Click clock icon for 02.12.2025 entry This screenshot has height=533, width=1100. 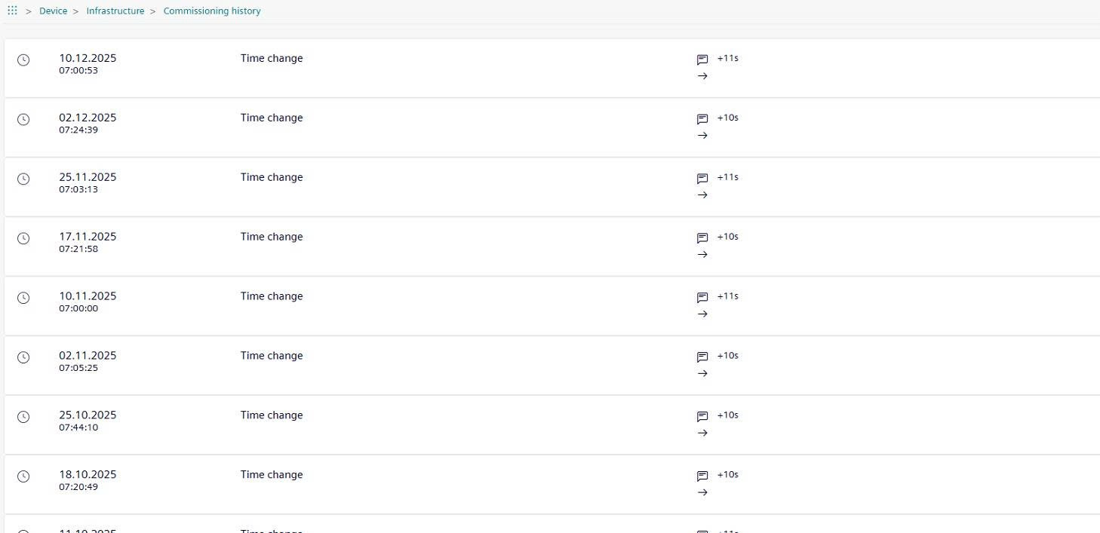tap(23, 119)
